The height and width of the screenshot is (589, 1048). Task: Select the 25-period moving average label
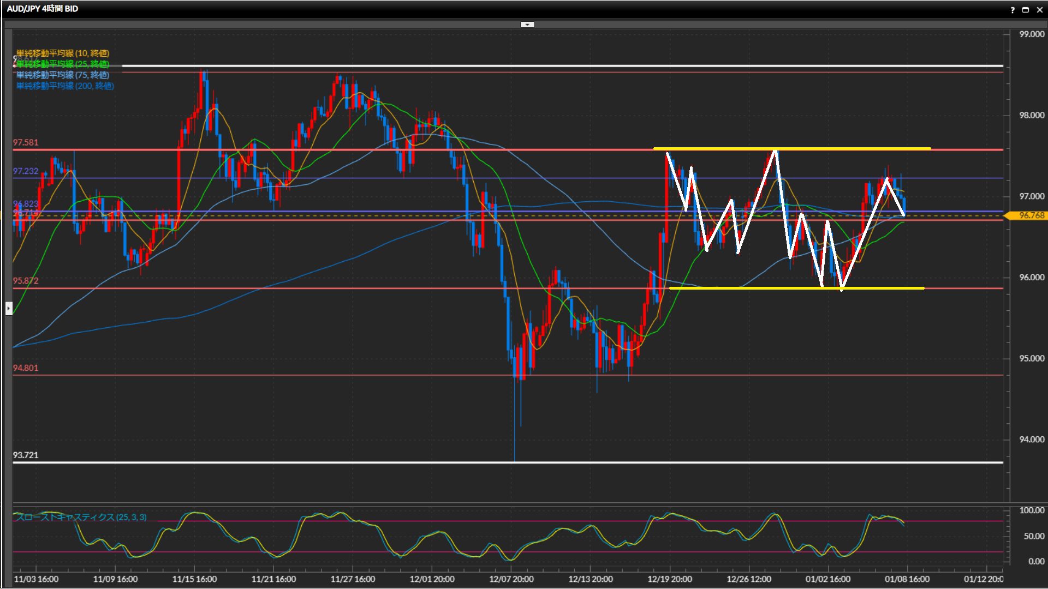click(x=62, y=64)
